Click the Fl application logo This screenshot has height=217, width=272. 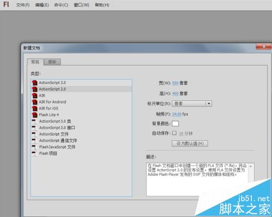coord(6,4)
